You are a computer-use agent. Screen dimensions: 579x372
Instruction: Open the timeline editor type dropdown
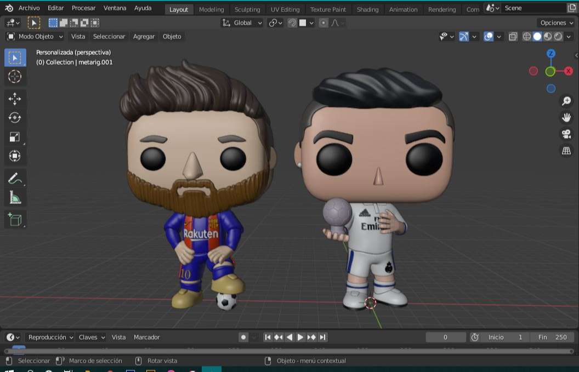click(13, 337)
